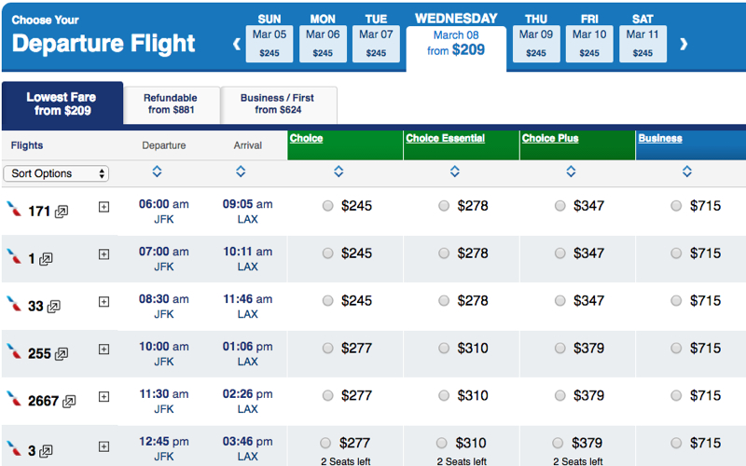The image size is (746, 466).
Task: Select $379 Choice Plus fare for flight 255
Action: pos(560,348)
